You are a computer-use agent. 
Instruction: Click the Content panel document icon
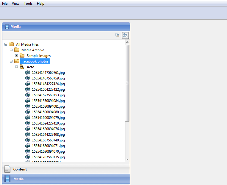7,169
